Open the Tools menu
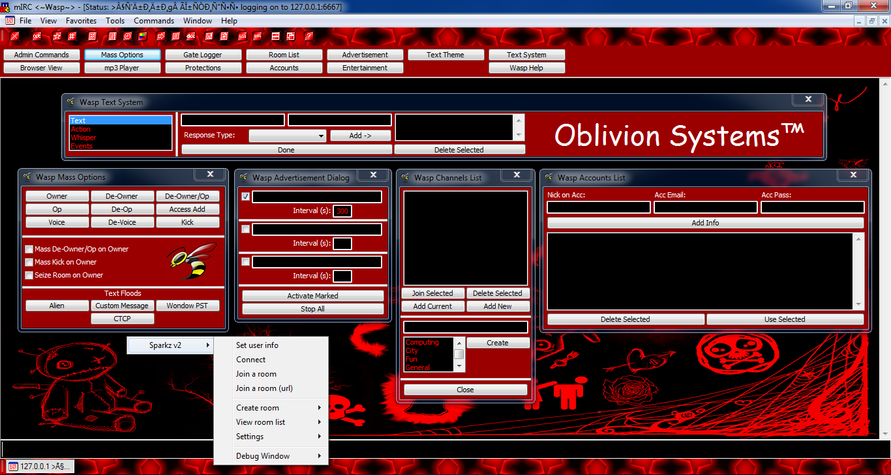The height and width of the screenshot is (475, 891). [115, 21]
